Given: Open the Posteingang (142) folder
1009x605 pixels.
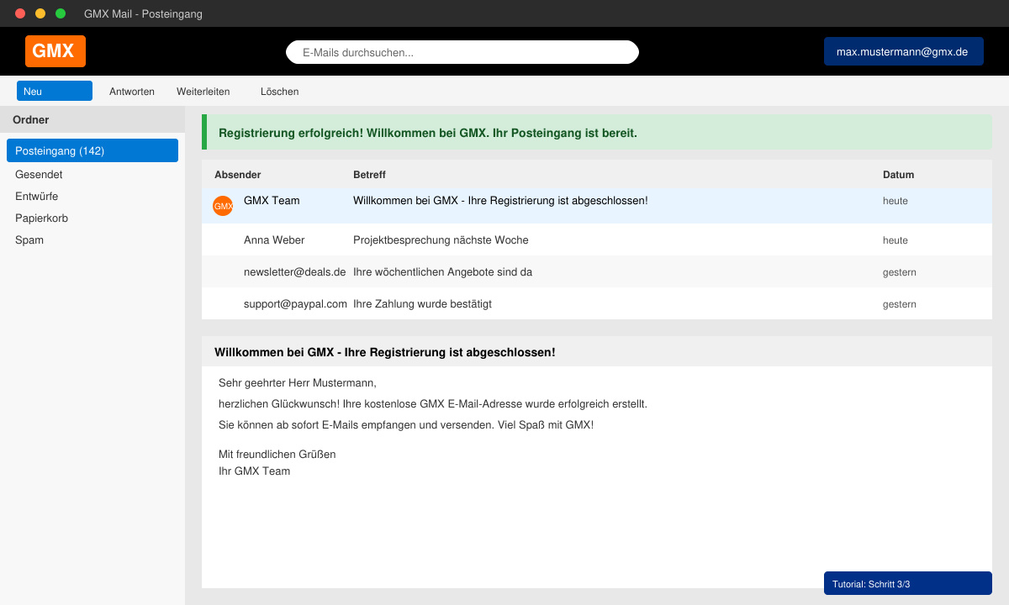Looking at the screenshot, I should coord(92,150).
